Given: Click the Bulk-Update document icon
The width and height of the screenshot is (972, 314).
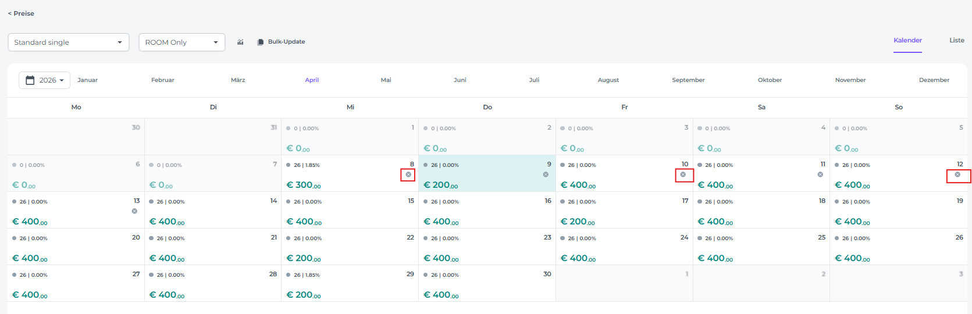Looking at the screenshot, I should tap(260, 42).
